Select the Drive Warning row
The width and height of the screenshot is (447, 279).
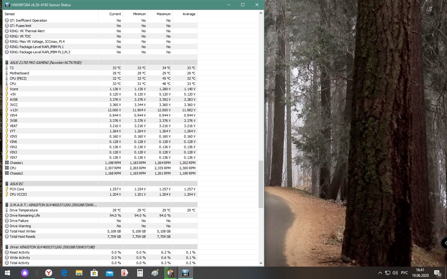tap(100, 226)
